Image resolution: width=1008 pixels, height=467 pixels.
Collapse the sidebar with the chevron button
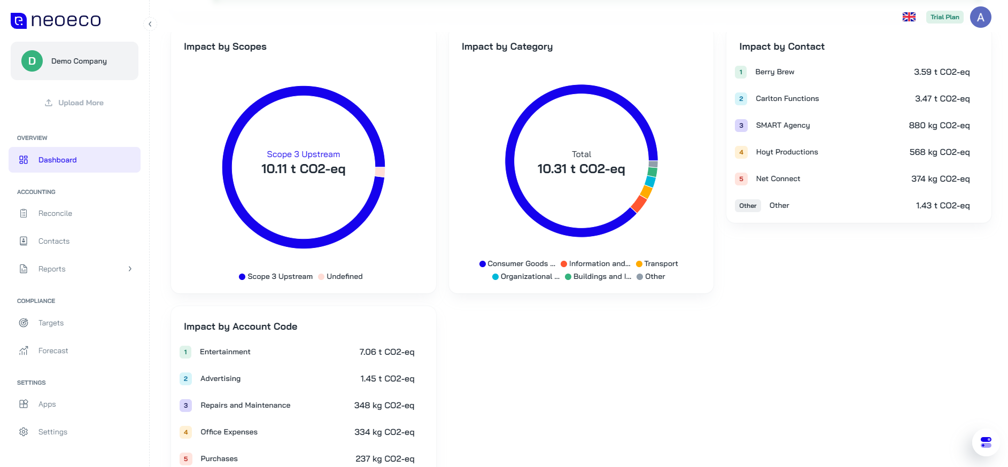coord(150,24)
